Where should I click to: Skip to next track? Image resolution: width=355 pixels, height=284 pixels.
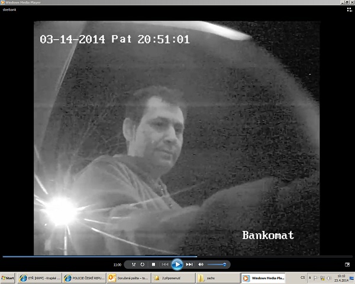pyautogui.click(x=189, y=264)
